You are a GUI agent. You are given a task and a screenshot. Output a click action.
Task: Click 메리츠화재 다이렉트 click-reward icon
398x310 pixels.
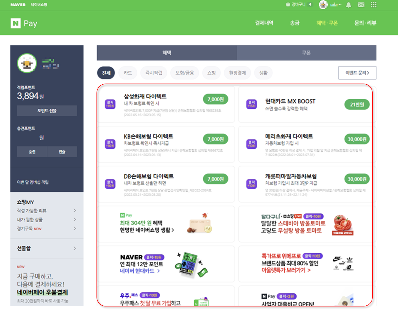tap(251, 144)
